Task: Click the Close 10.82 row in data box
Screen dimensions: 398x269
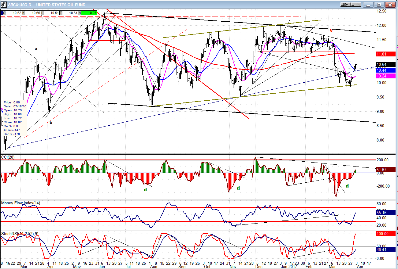Action: pos(12,122)
